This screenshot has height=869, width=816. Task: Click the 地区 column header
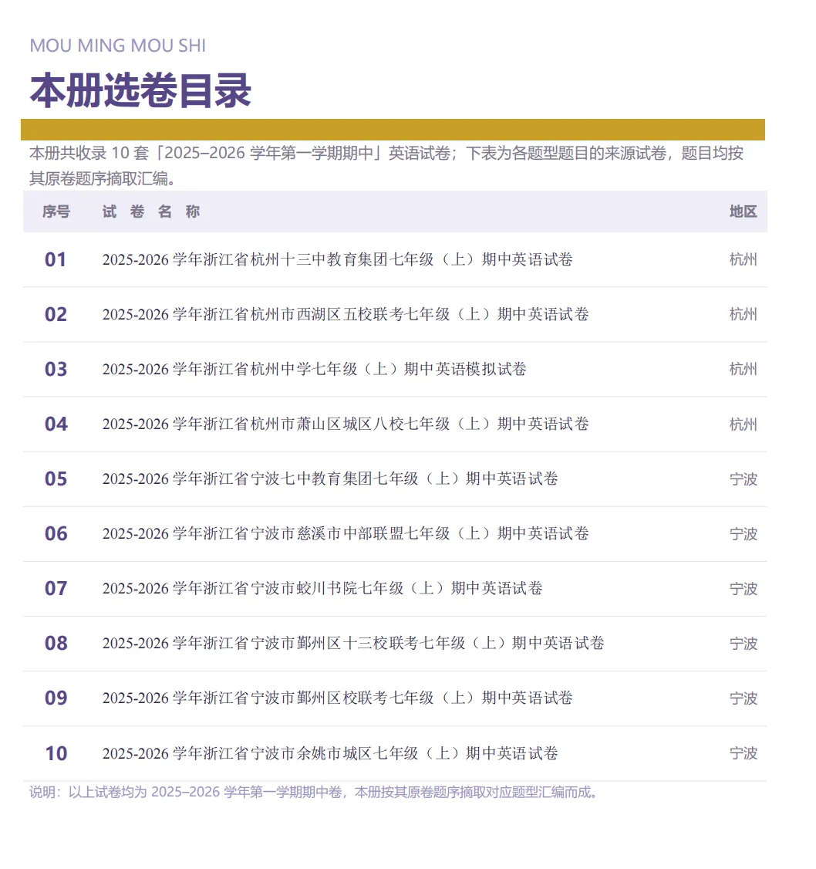(x=743, y=211)
